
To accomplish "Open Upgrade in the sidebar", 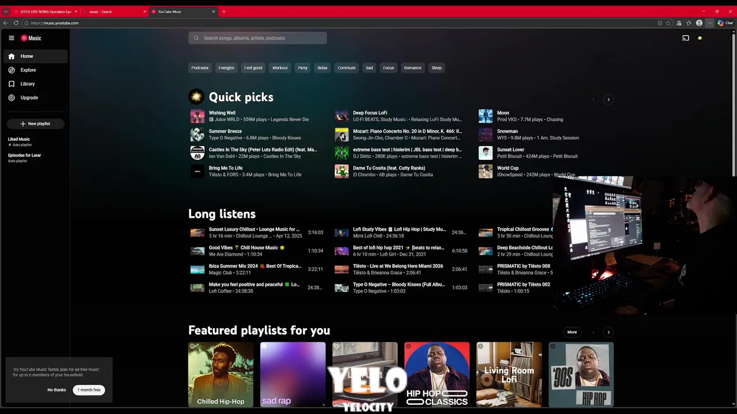I will click(36, 98).
